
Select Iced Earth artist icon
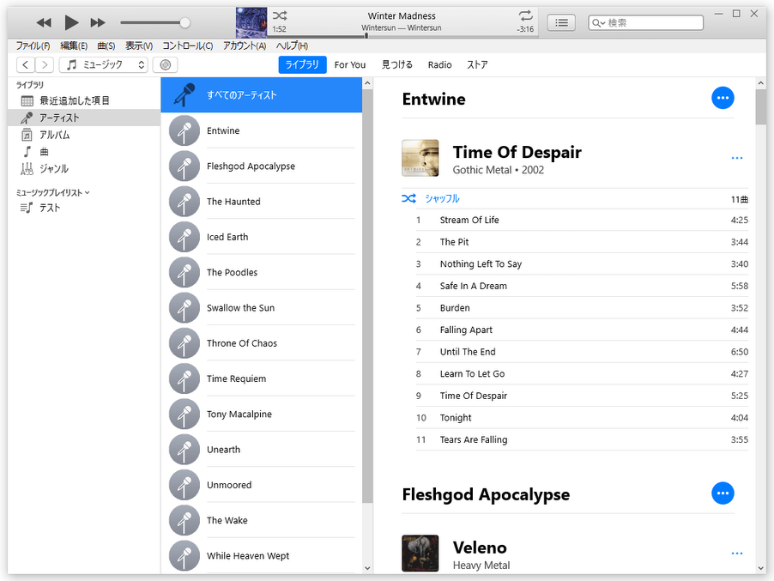(x=184, y=237)
